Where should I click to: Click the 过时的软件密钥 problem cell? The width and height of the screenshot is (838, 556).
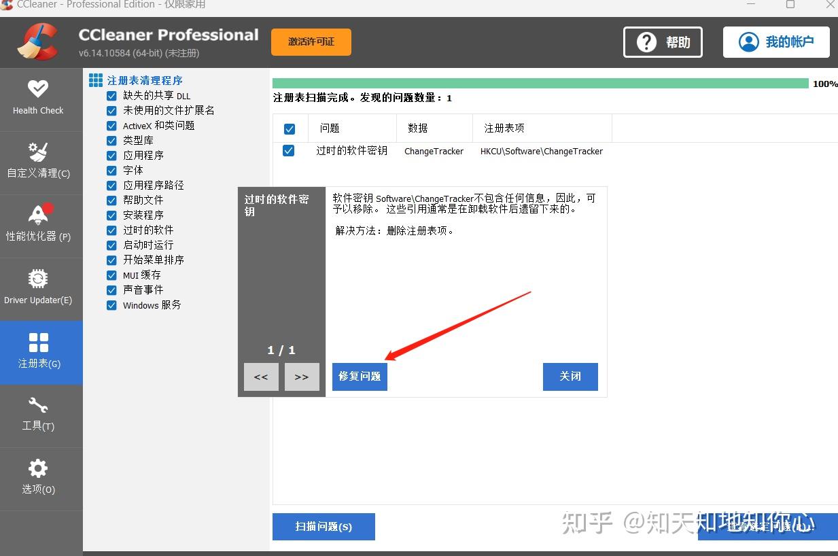tap(351, 151)
